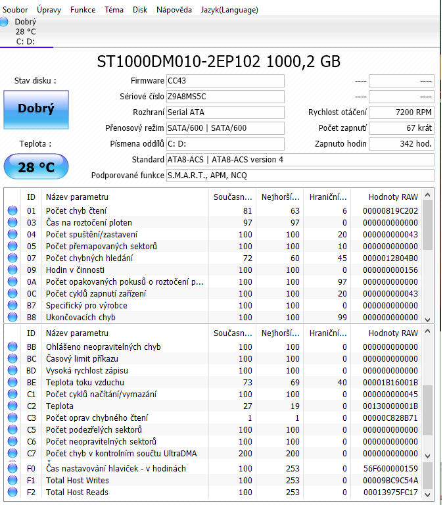Open the Funkce menu

click(x=83, y=10)
